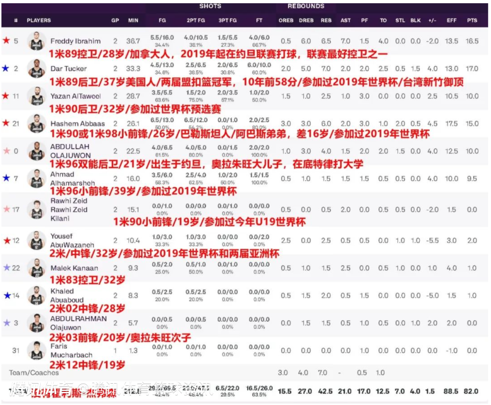Click Hashem Abbaas's headshot thumbnail
This screenshot has width=491, height=405.
[36, 123]
